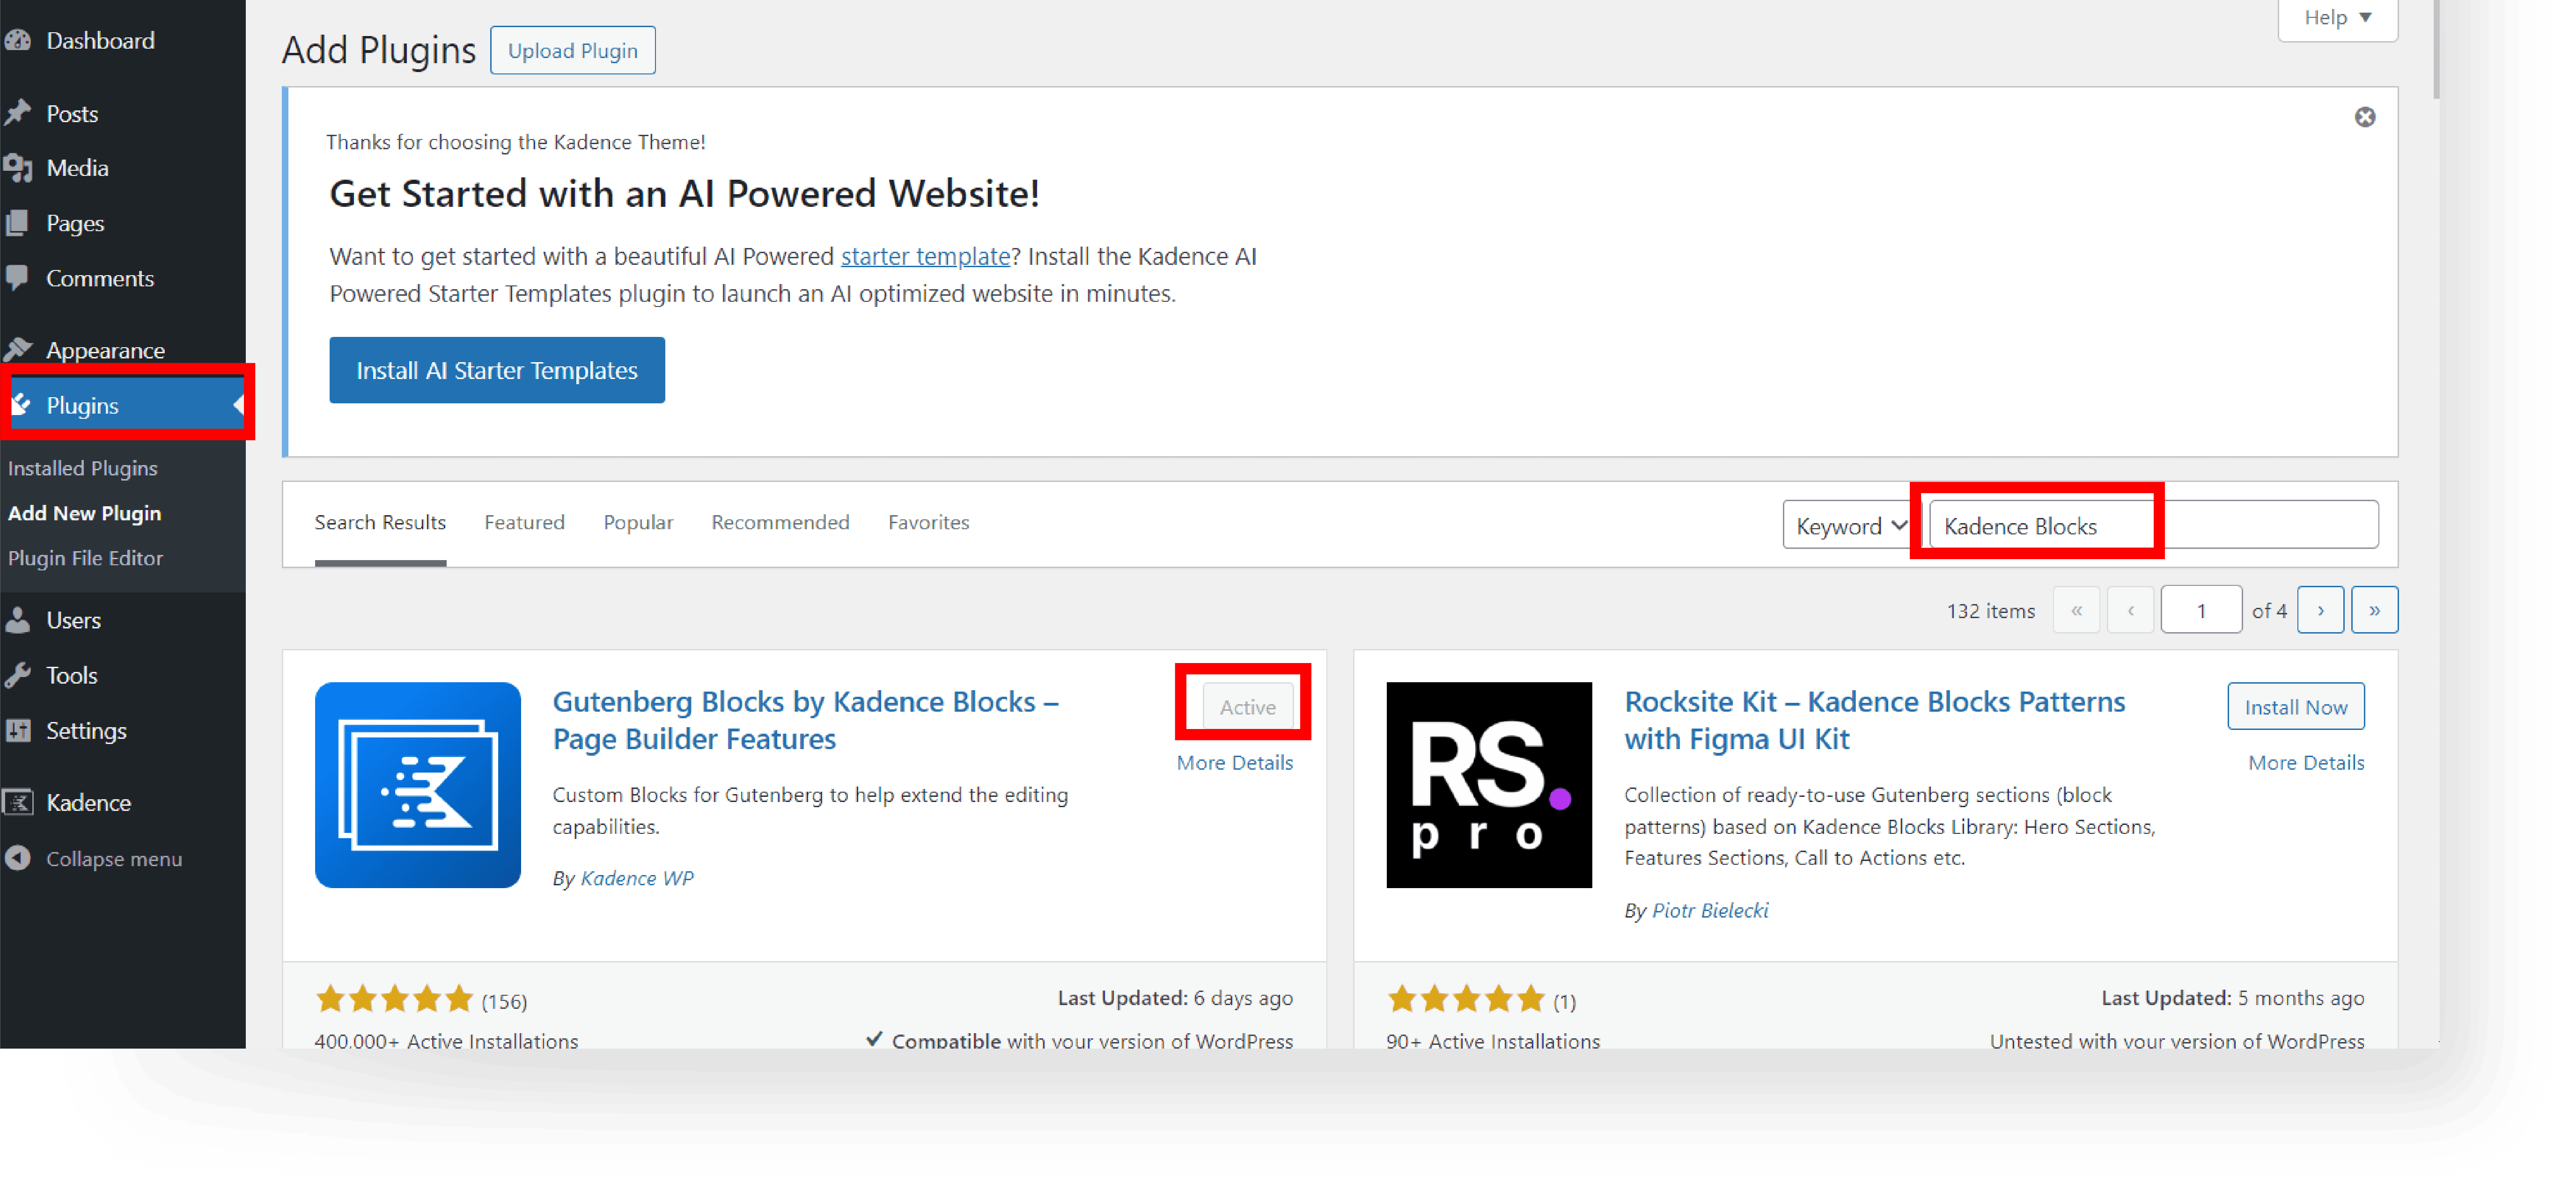Click the Comments bubble icon
Image resolution: width=2576 pixels, height=1196 pixels.
click(17, 278)
